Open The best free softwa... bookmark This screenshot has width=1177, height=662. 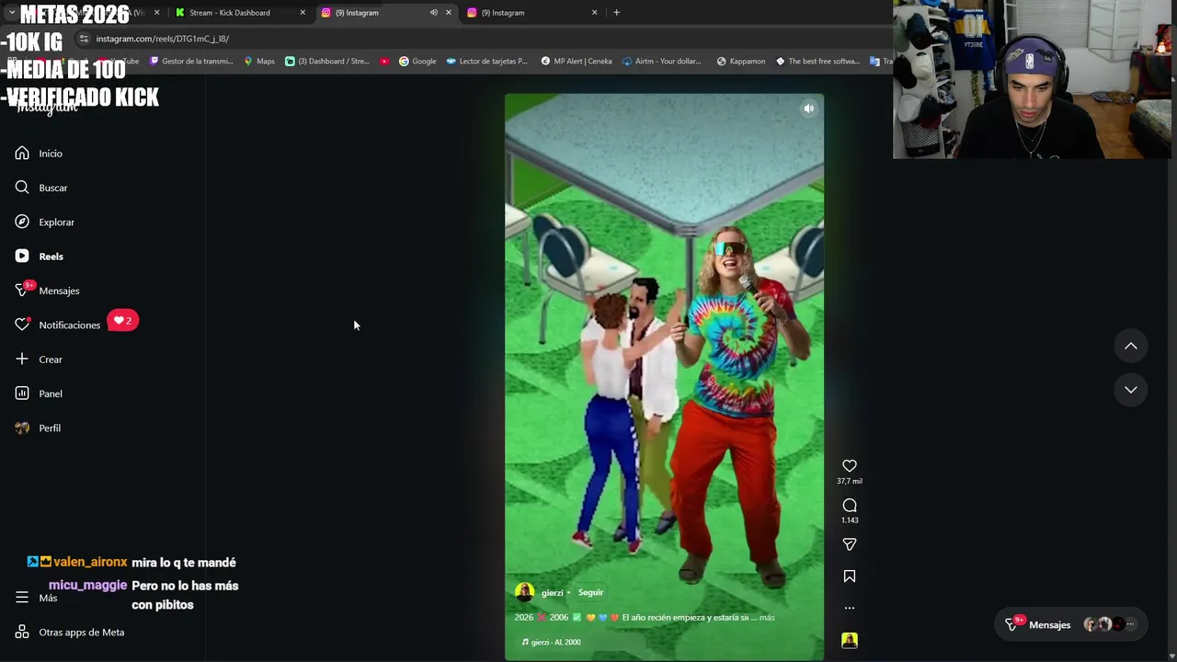[x=817, y=62]
